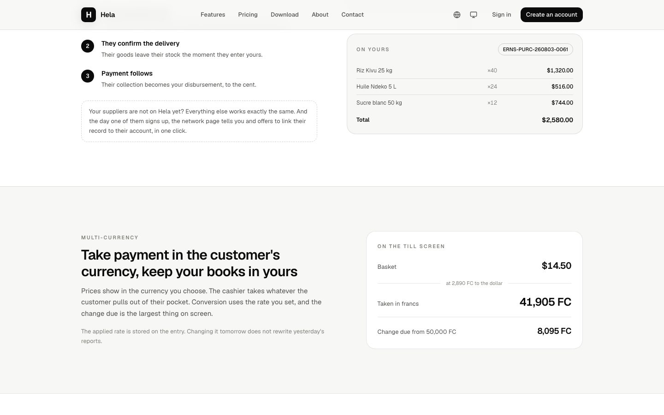The width and height of the screenshot is (664, 415).
Task: Click the ×24 quantity
Action: [492, 87]
